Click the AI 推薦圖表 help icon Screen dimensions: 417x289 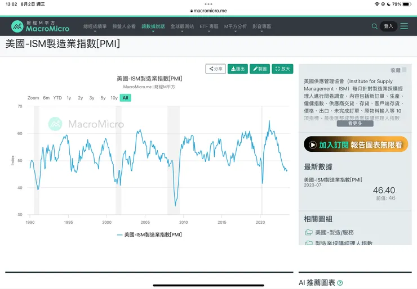[x=340, y=283]
